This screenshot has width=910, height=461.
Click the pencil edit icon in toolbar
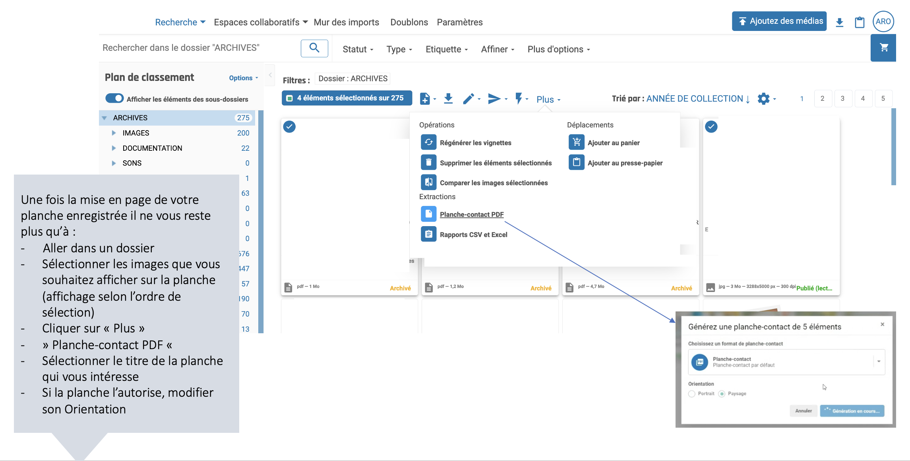tap(469, 99)
